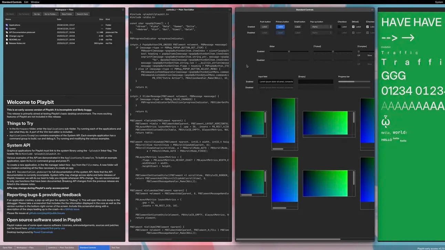Toggle the enabled unchecked Checkbox
The height and width of the screenshot is (250, 445).
[x=339, y=27]
